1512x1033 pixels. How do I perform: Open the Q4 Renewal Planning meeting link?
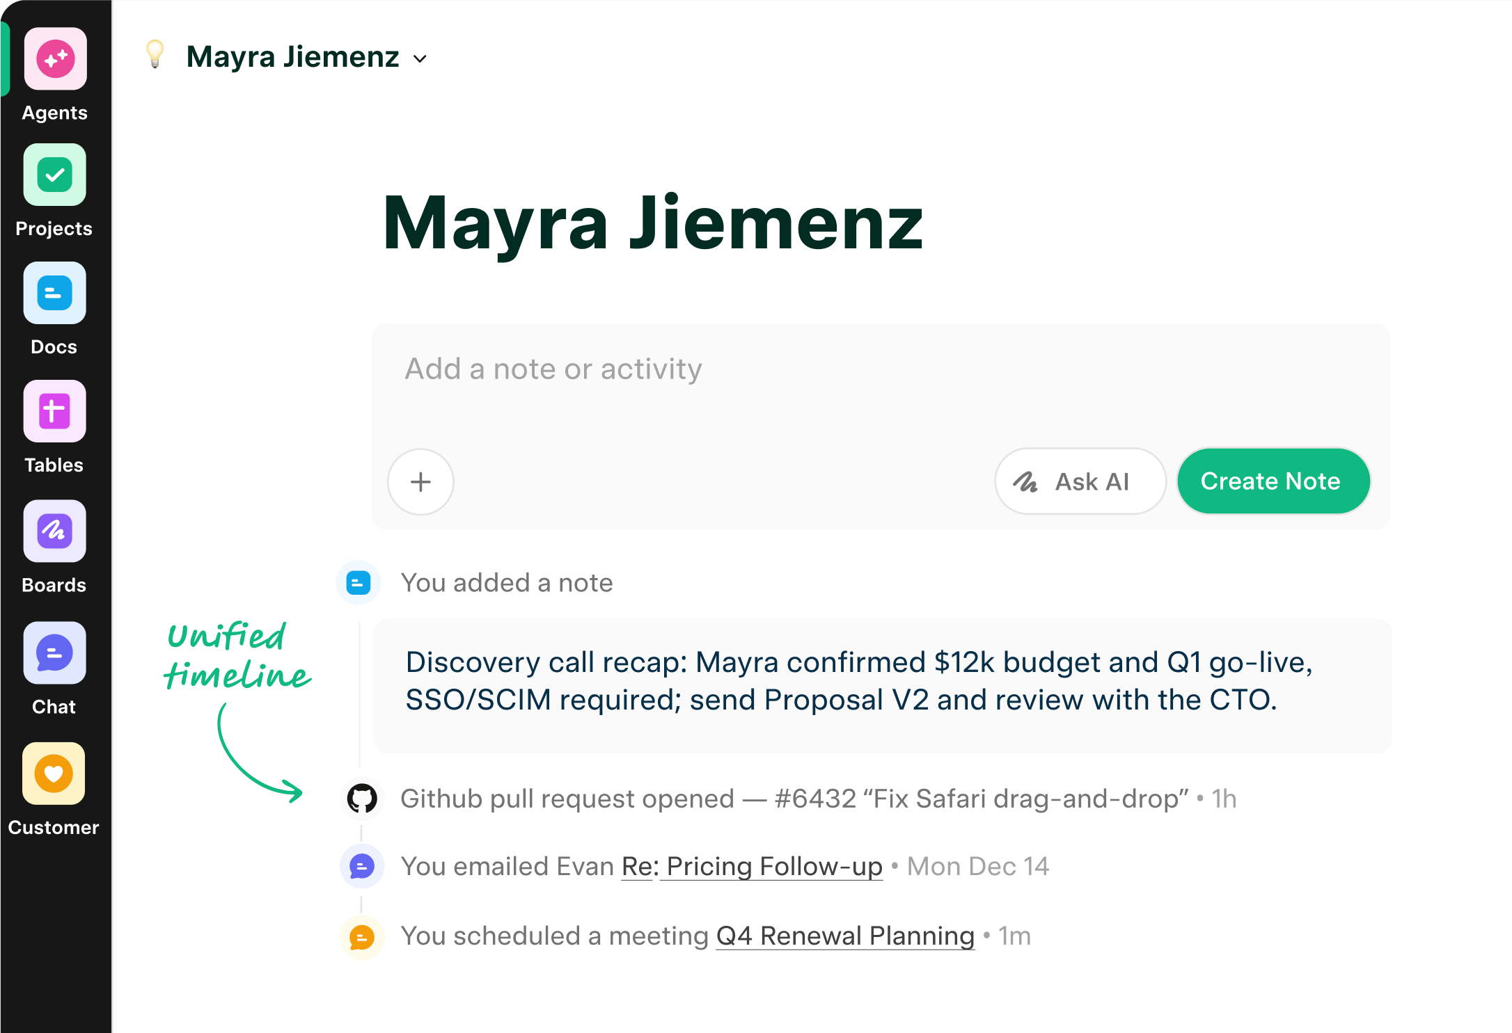click(845, 936)
